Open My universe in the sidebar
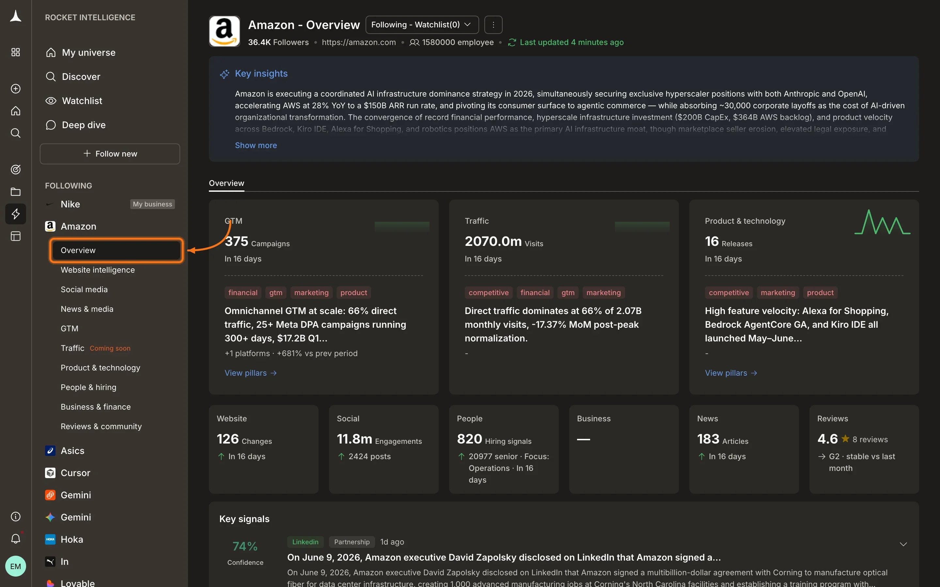This screenshot has height=587, width=940. point(88,53)
